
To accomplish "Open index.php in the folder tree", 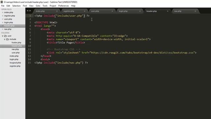I will tap(14, 56).
